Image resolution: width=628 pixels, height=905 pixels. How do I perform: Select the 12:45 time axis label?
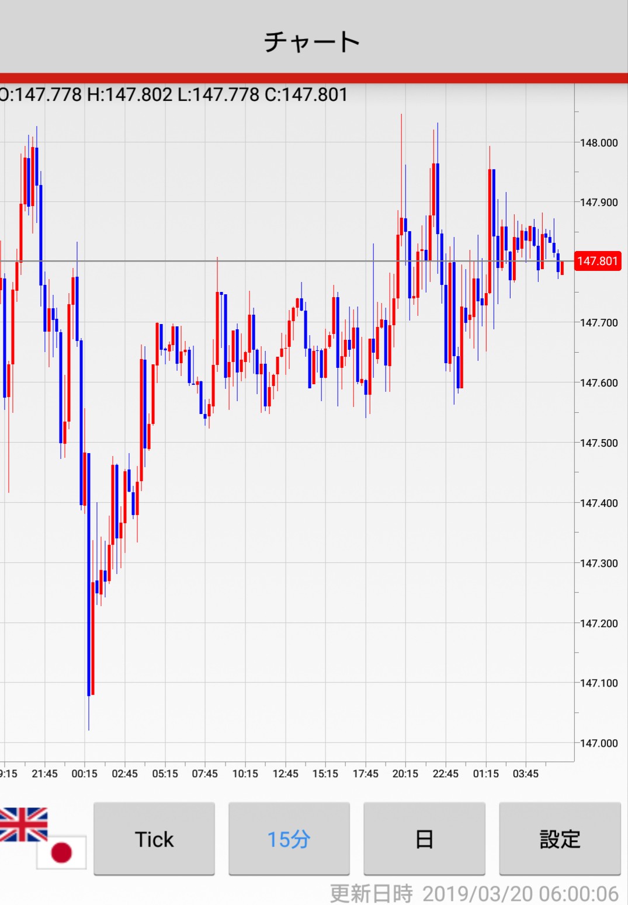point(285,774)
